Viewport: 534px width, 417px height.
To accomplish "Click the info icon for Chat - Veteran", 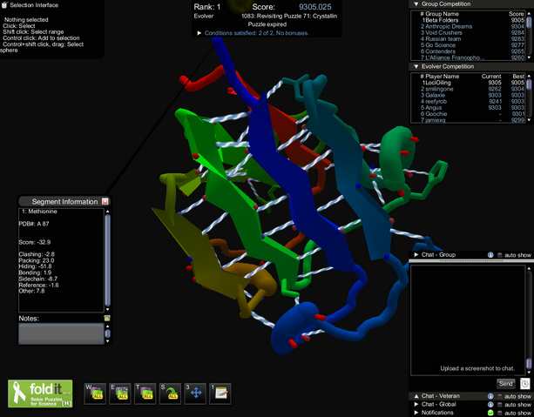I will [x=490, y=396].
